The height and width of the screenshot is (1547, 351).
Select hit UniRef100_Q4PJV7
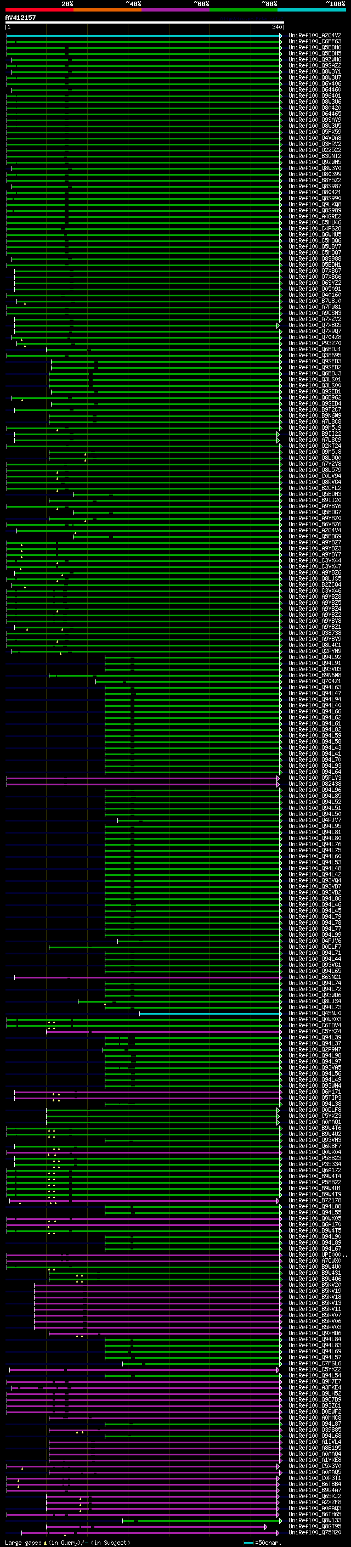tap(315, 820)
